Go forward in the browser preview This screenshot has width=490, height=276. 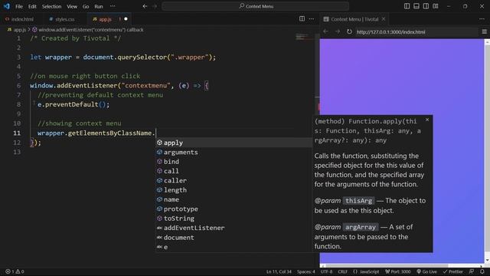pos(338,31)
